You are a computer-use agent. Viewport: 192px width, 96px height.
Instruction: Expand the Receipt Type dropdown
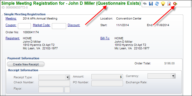coord(67,77)
